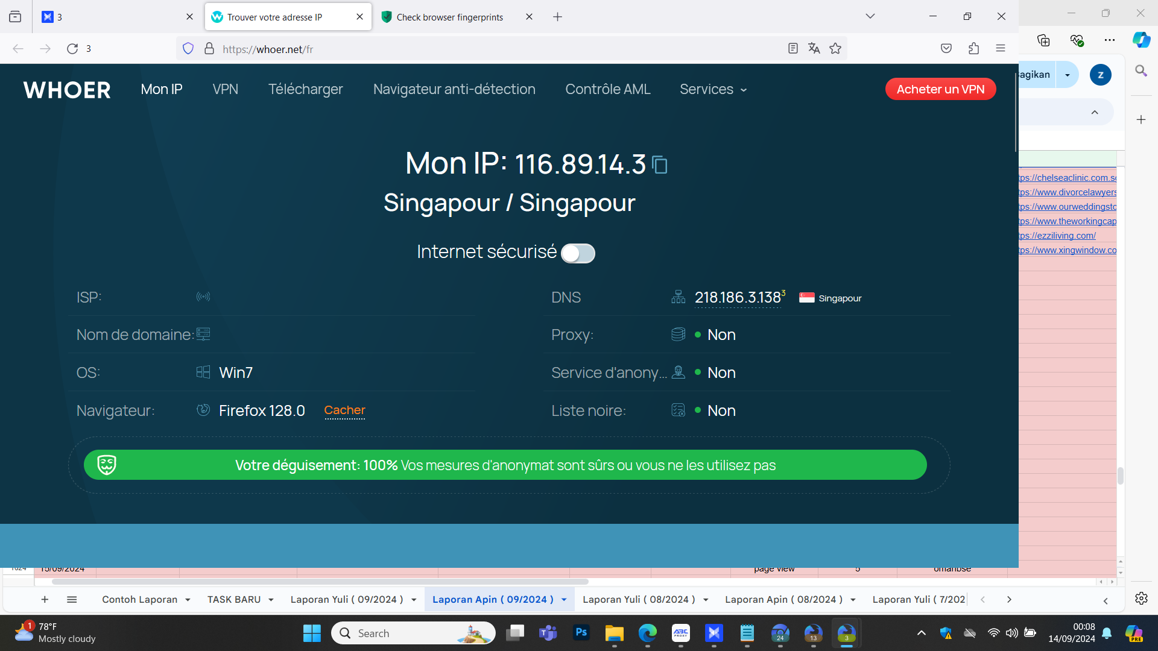Open the Firefox extensions menu
This screenshot has width=1158, height=651.
pos(973,49)
